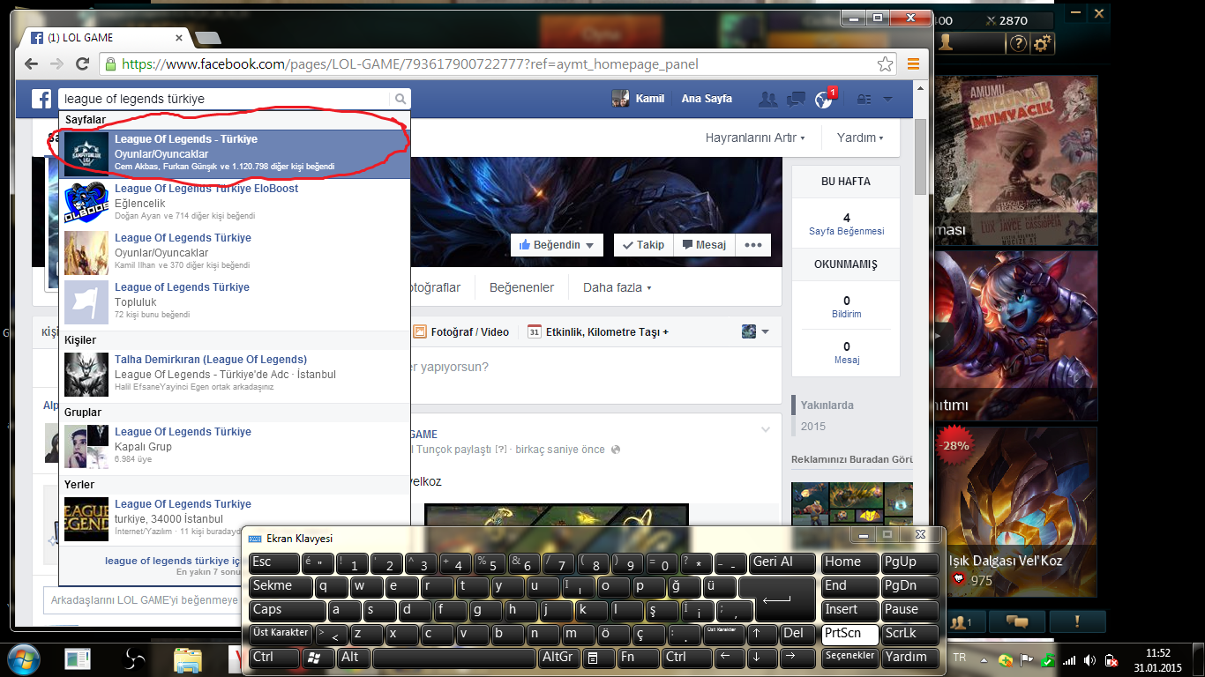
Task: Expand the Daha fazla tab dropdown
Action: [x=617, y=287]
